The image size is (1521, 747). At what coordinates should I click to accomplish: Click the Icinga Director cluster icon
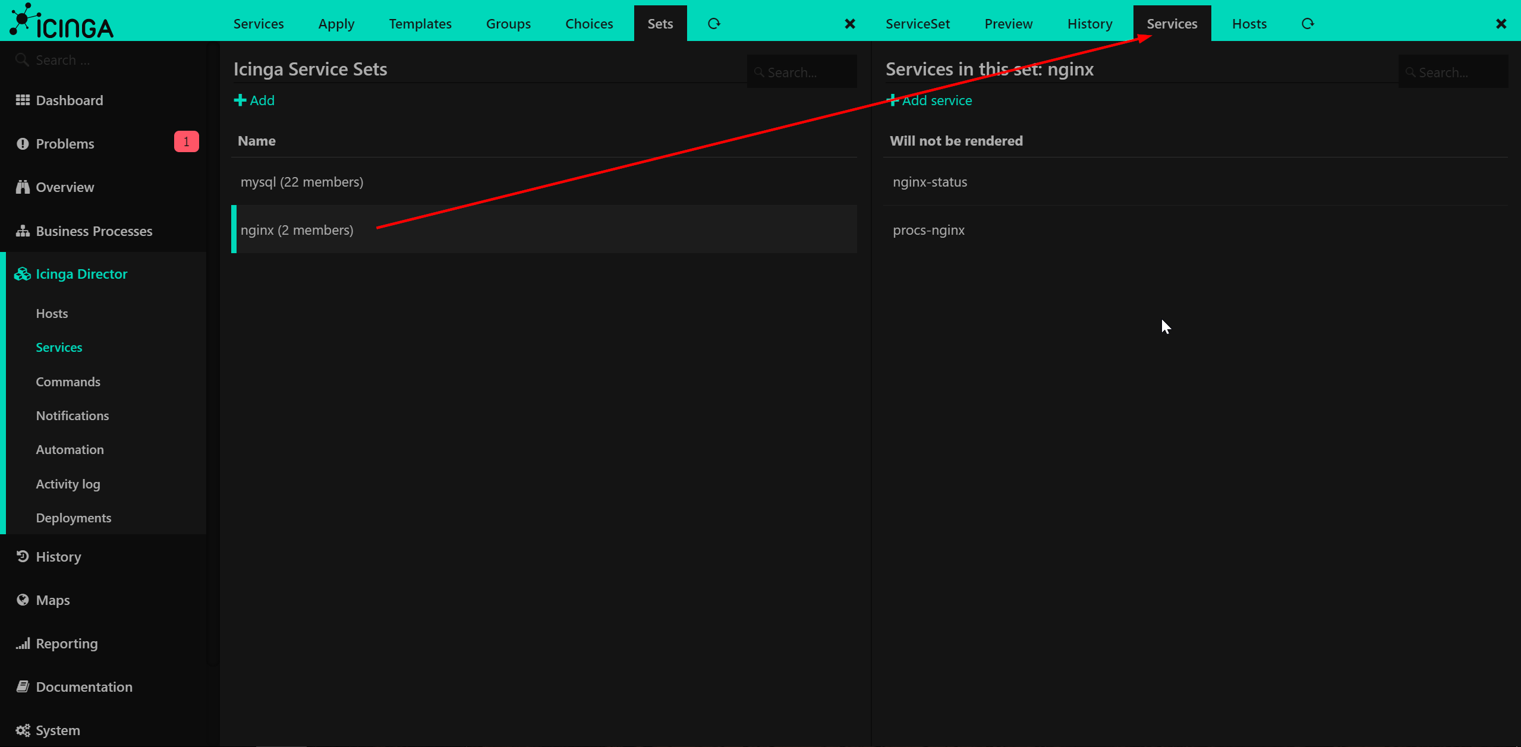point(22,274)
